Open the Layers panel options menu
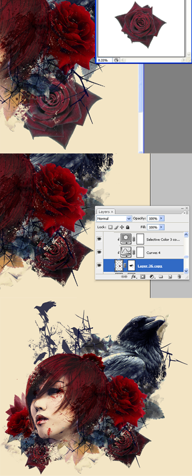 [186, 213]
